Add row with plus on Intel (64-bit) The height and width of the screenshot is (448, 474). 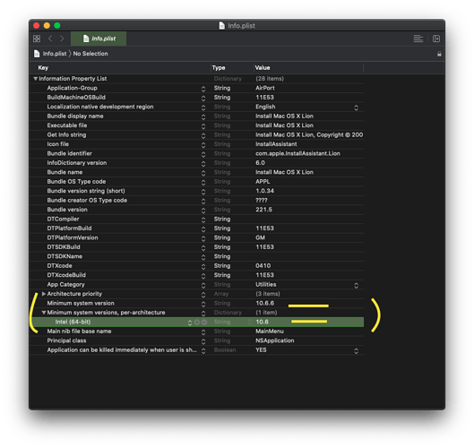coord(197,323)
